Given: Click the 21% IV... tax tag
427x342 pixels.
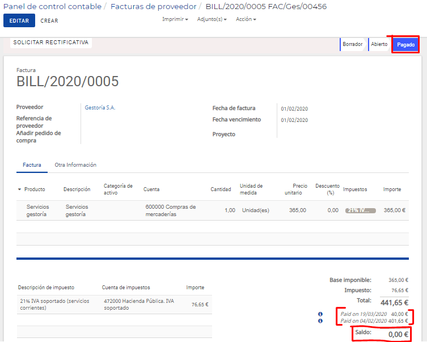Looking at the screenshot, I should click(360, 210).
